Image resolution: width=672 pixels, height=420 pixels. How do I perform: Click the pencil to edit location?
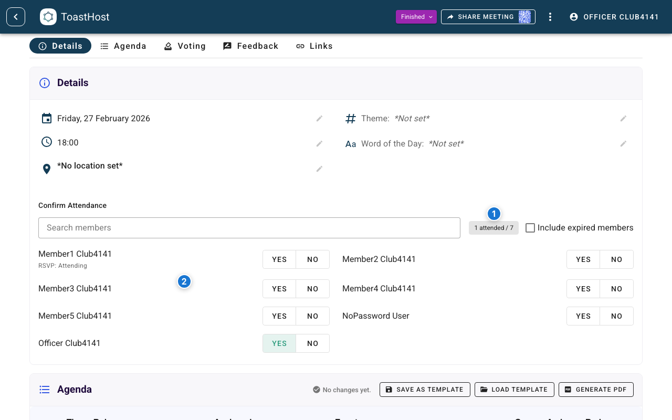[319, 169]
